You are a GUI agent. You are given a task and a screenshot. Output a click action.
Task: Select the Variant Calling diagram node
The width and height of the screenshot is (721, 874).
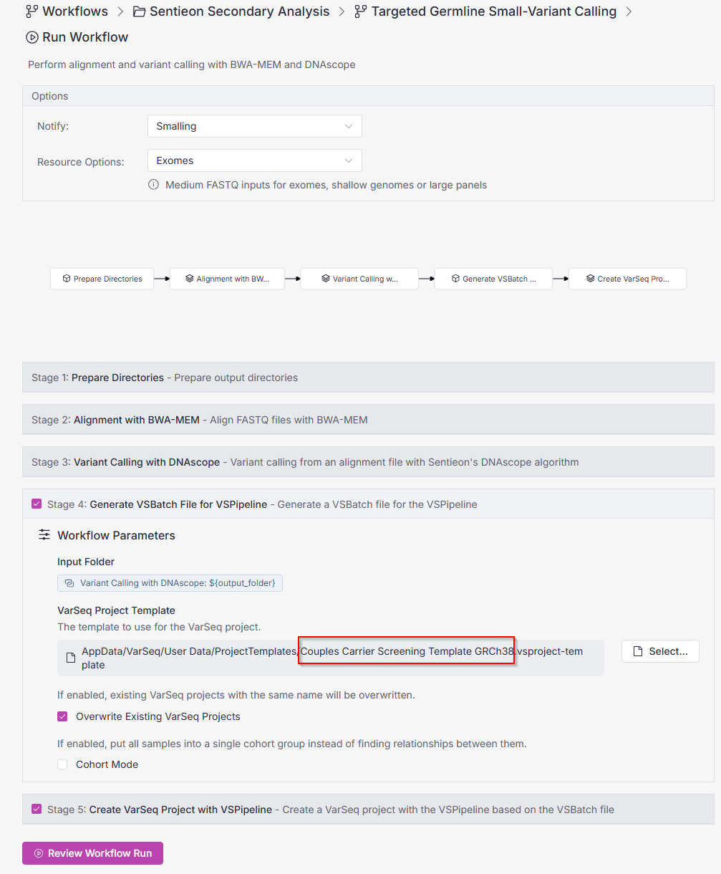point(359,279)
